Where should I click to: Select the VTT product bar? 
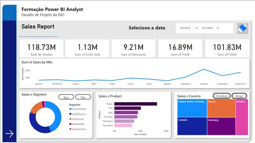(127, 108)
